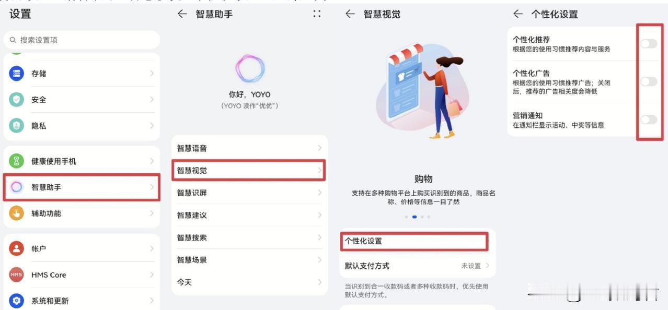Image resolution: width=668 pixels, height=310 pixels.
Task: Toggle the 个性化推荐 switch
Action: [x=649, y=43]
